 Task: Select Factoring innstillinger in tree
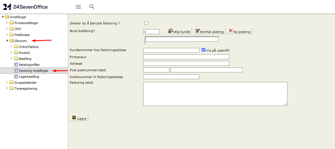click(34, 71)
